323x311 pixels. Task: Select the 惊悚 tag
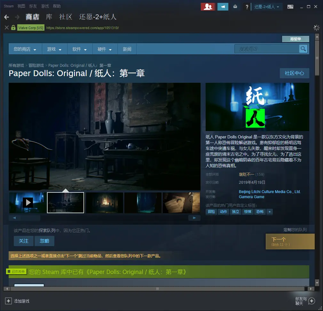click(x=248, y=212)
